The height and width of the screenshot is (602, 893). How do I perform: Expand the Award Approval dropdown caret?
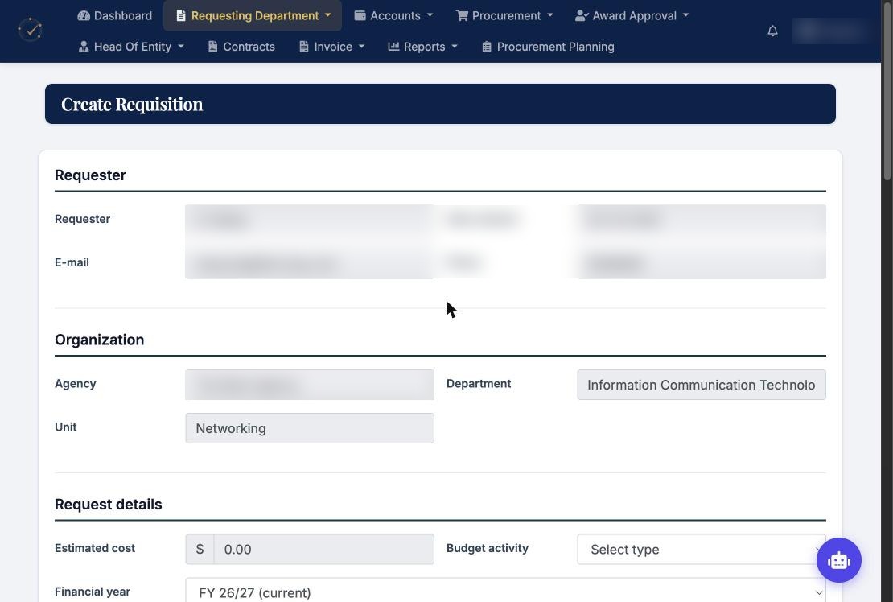coord(685,15)
